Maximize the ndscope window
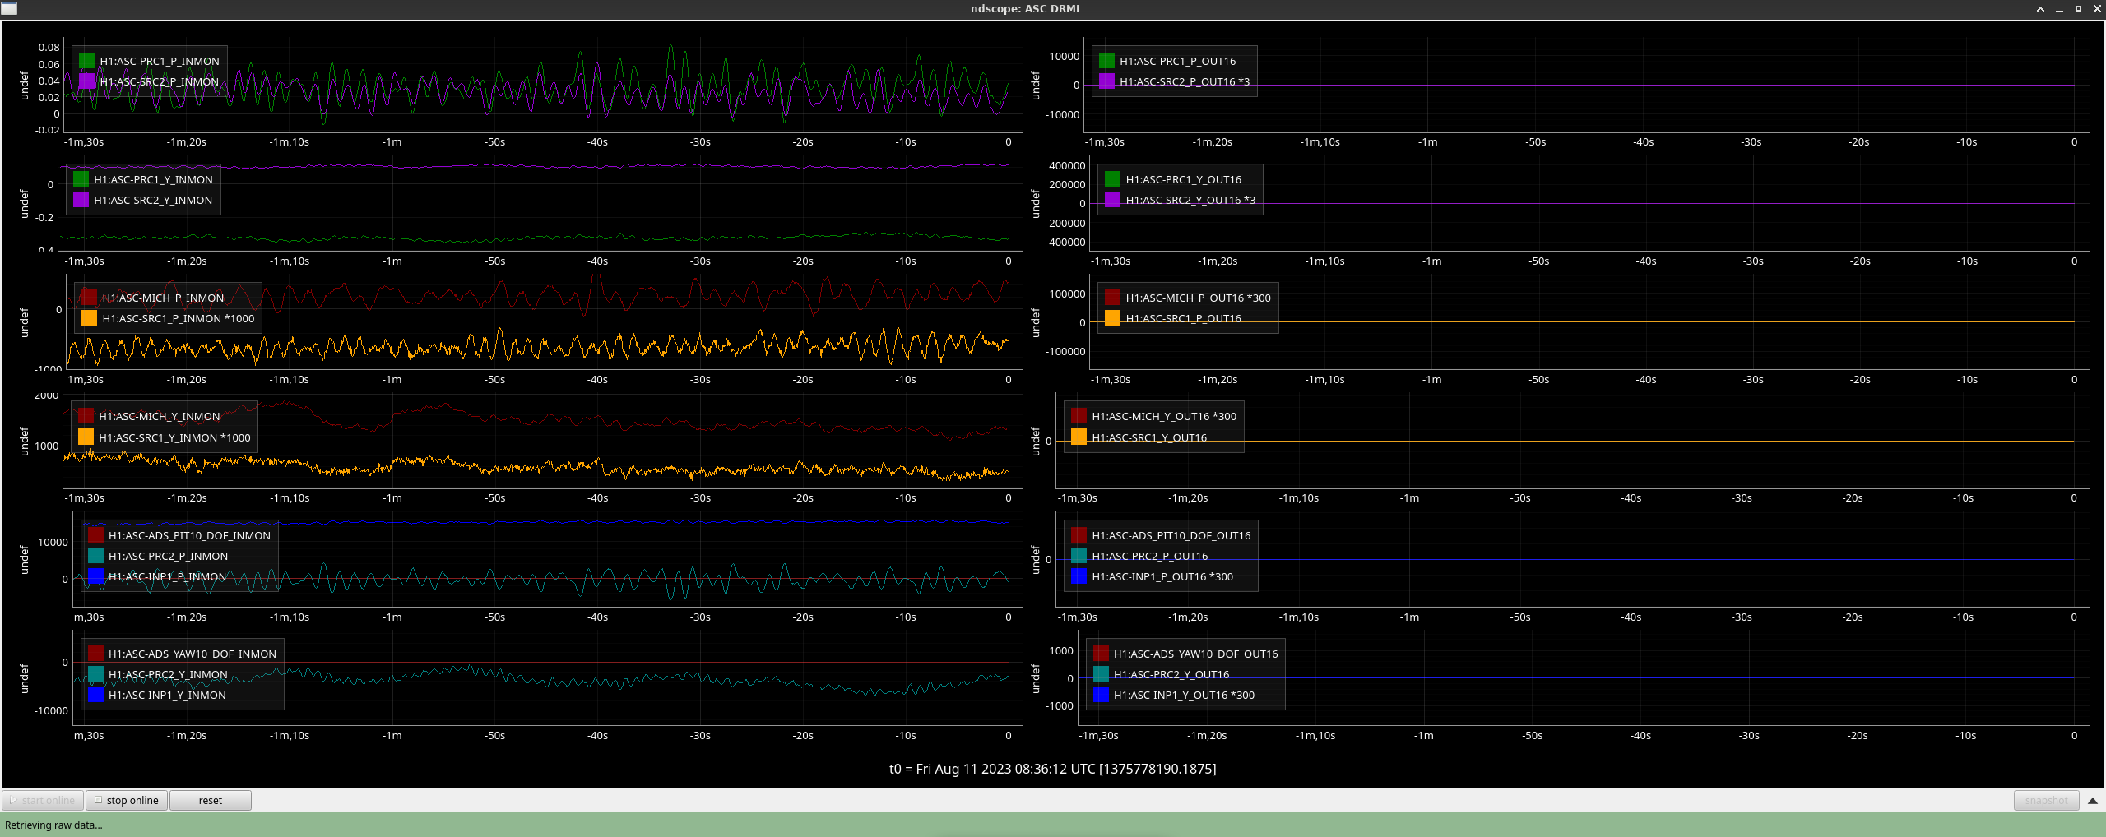 point(2078,9)
